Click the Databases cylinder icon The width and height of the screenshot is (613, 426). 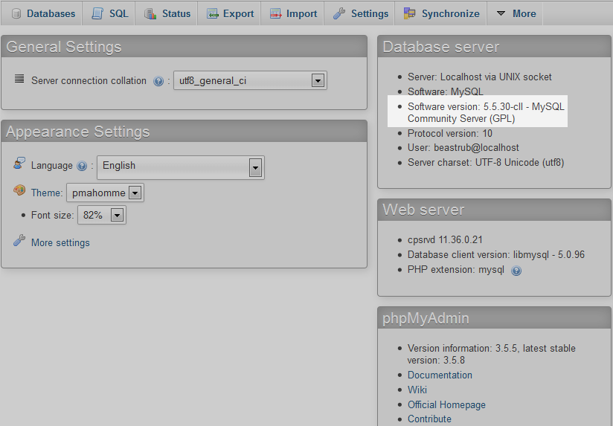pos(16,13)
